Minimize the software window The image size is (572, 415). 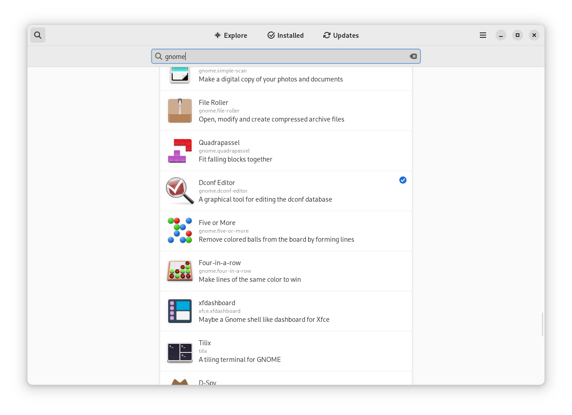[x=501, y=35]
